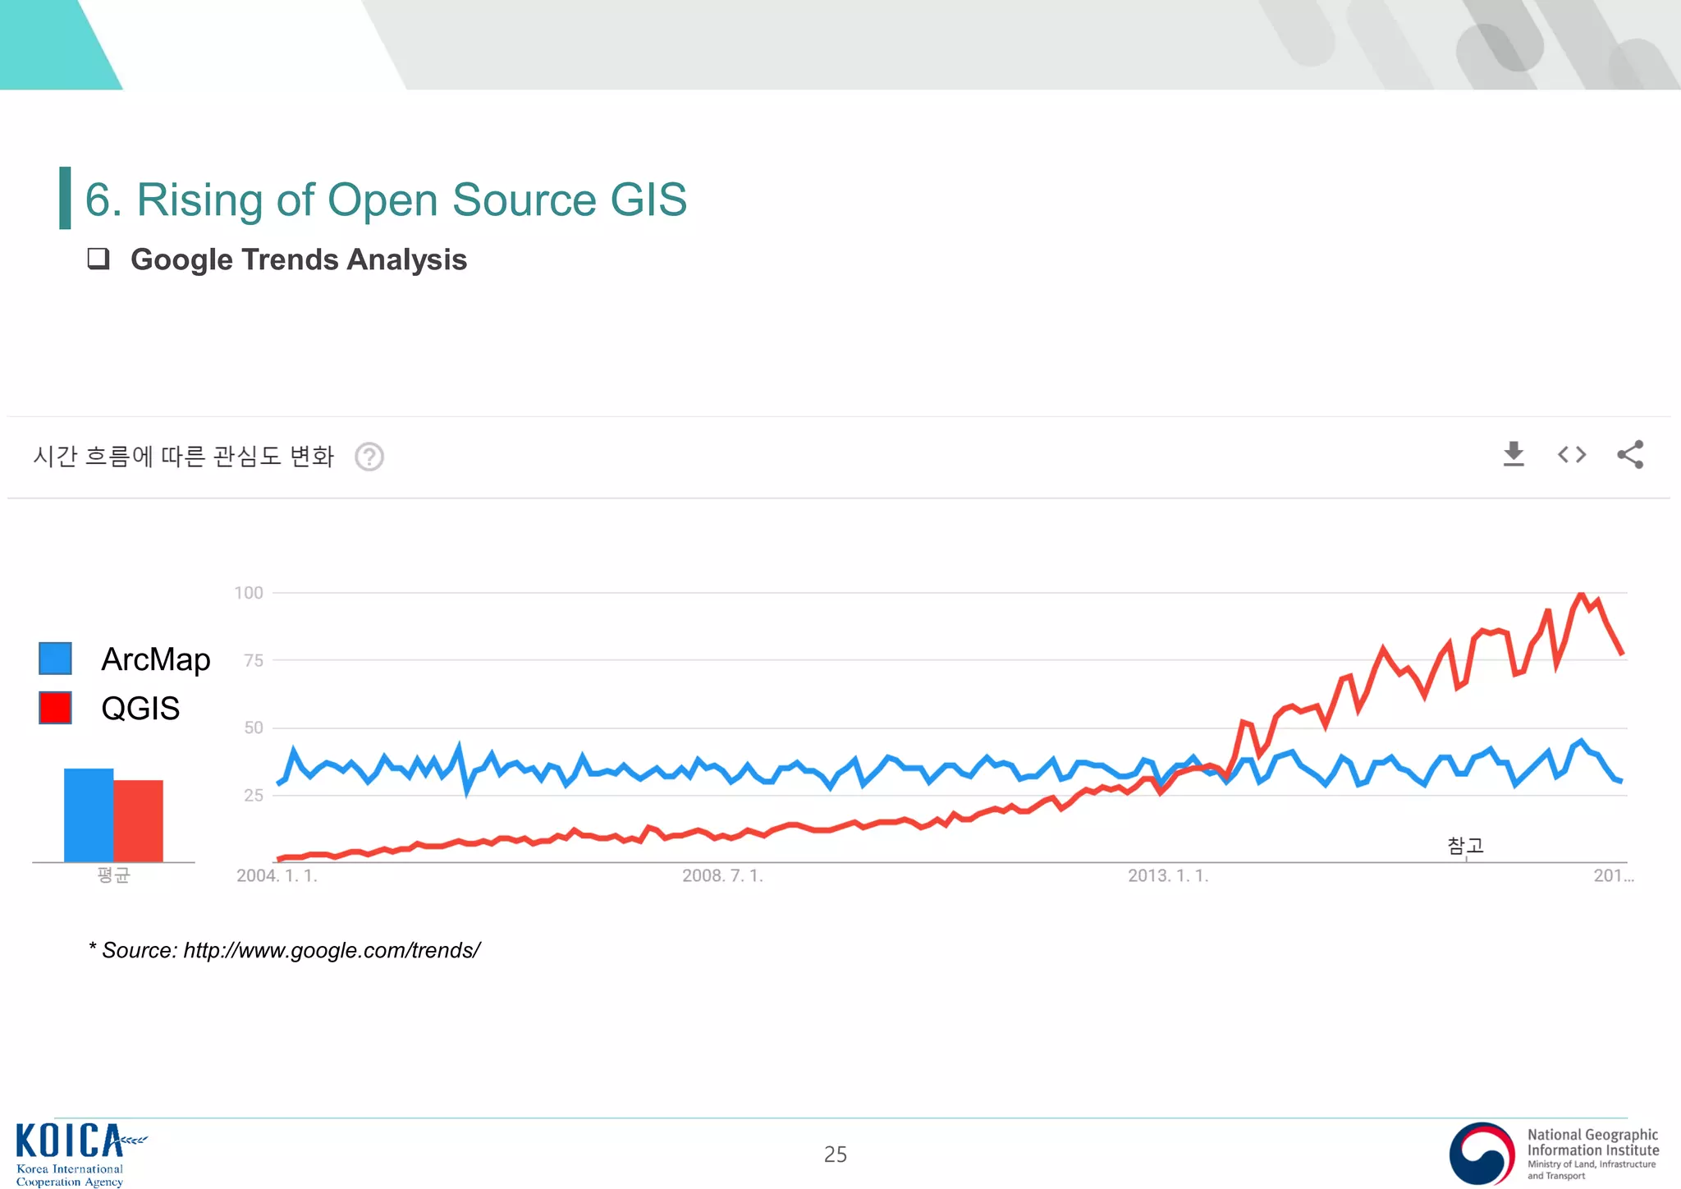Click the red average bar
Screen dimensions: 1681x1189
(138, 820)
